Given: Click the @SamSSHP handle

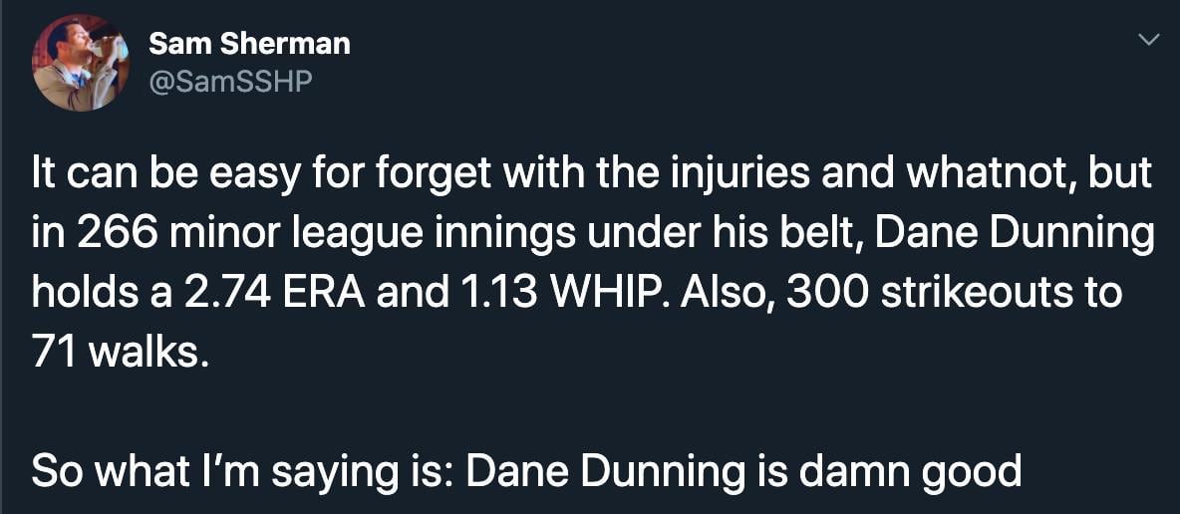Looking at the screenshot, I should click(230, 81).
